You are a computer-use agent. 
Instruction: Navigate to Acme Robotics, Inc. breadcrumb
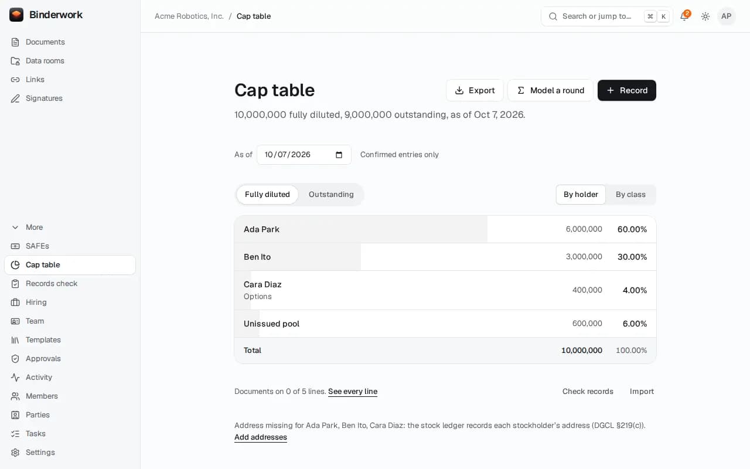tap(189, 16)
